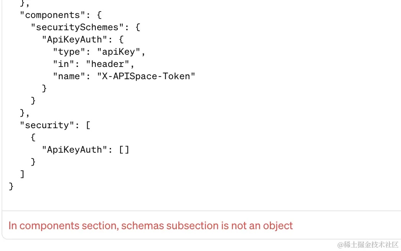Click the empty array brackets after ApiKeyAuth
Viewport: 401px width, 251px height.
[124, 150]
